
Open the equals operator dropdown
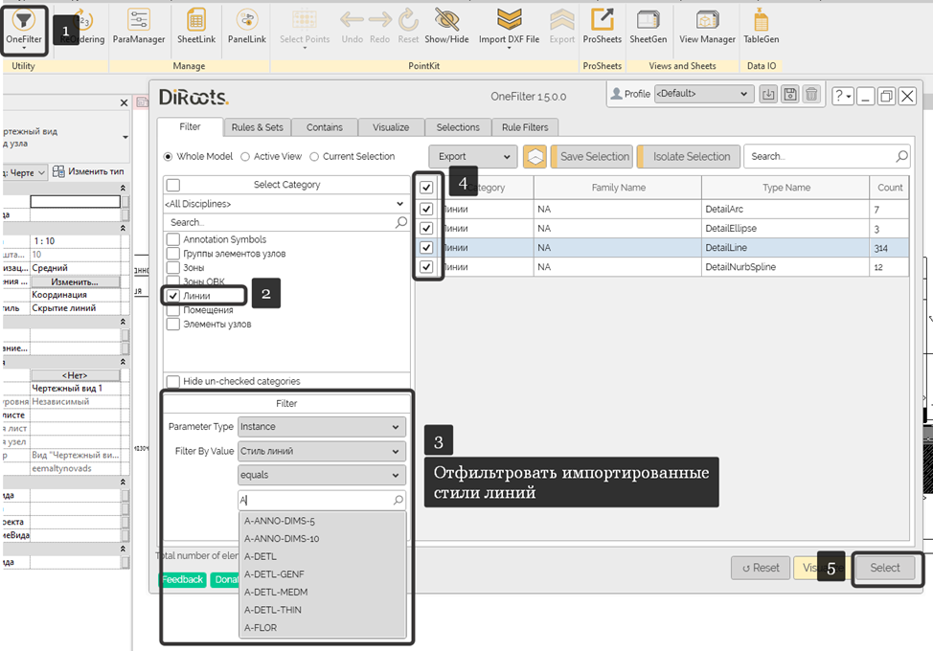point(321,475)
